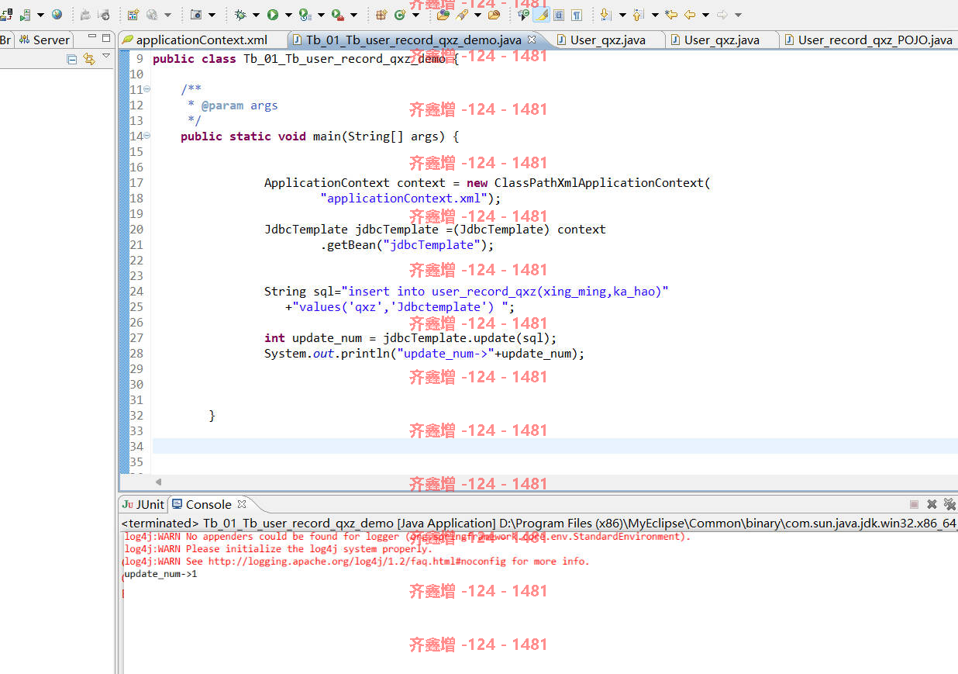The width and height of the screenshot is (958, 674).
Task: Click the Search flashlight icon
Action: point(462,15)
